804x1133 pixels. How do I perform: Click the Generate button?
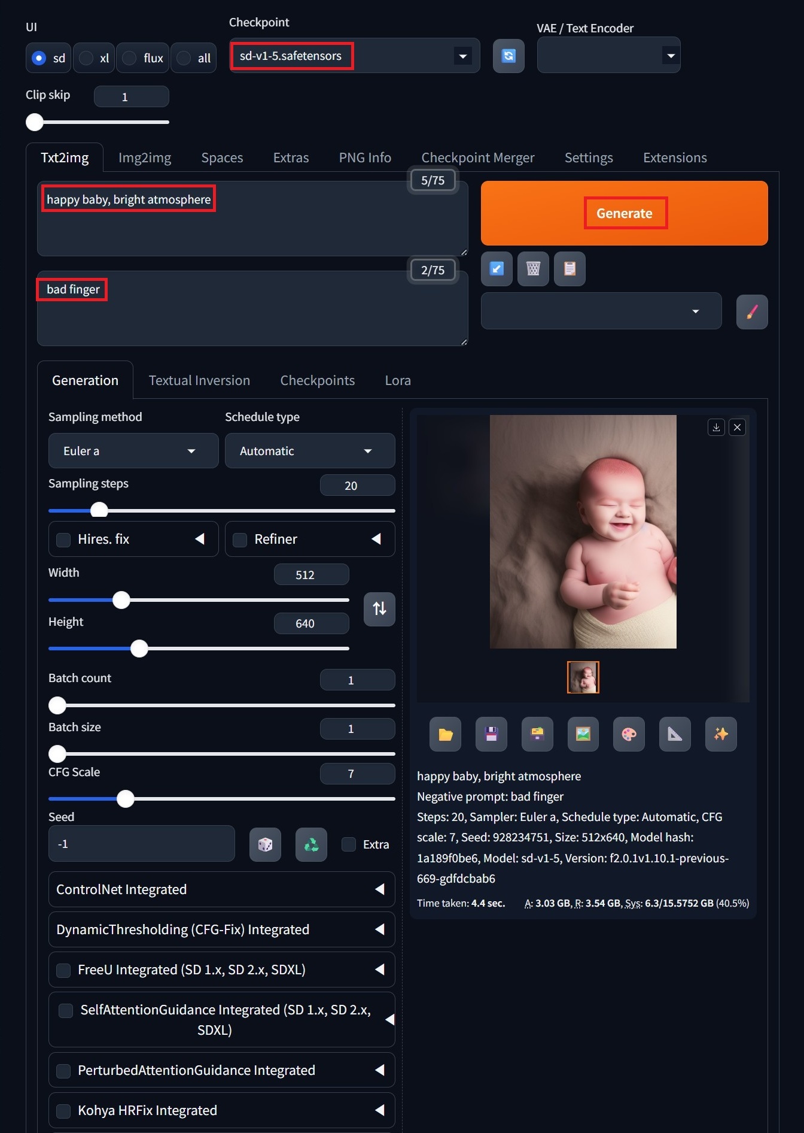[625, 213]
